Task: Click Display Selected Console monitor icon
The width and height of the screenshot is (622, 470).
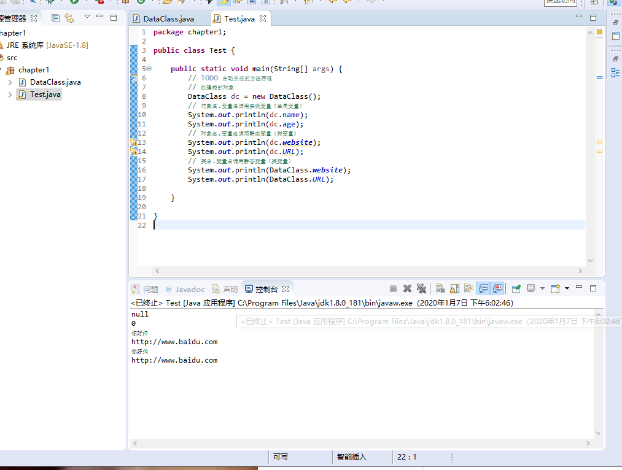Action: pyautogui.click(x=531, y=288)
